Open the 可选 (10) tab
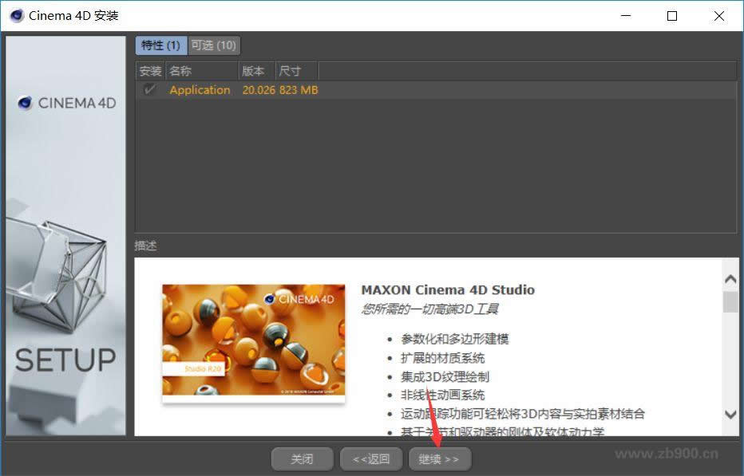The width and height of the screenshot is (744, 476). (213, 45)
